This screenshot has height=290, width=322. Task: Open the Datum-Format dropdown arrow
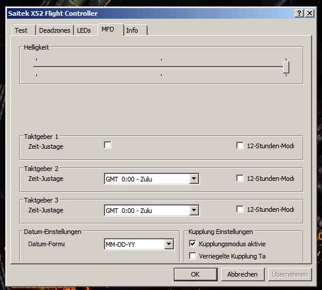169,244
